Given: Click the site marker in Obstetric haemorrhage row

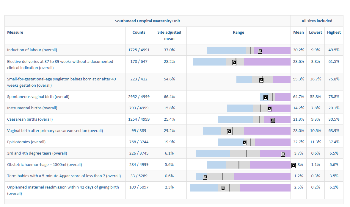Looking at the screenshot, I should click(293, 165).
